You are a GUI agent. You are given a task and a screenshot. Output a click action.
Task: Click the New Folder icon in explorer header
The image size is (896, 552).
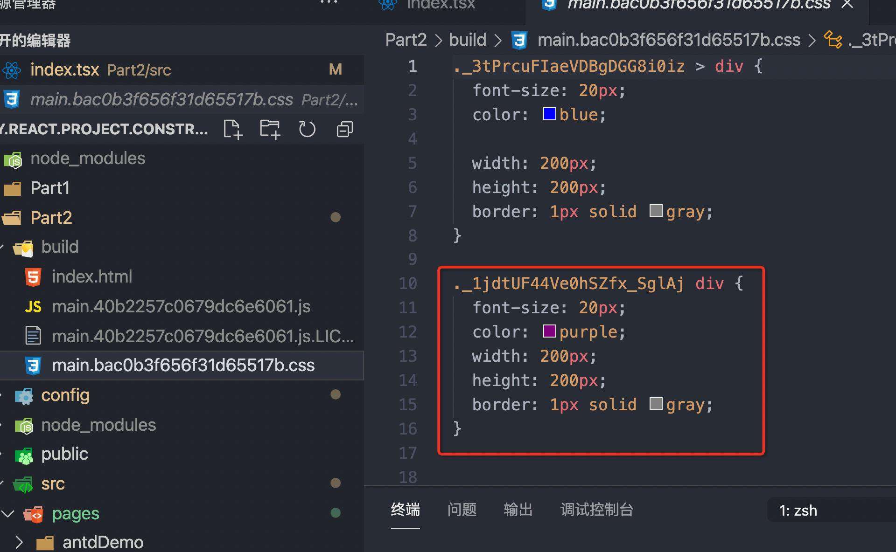pos(270,129)
